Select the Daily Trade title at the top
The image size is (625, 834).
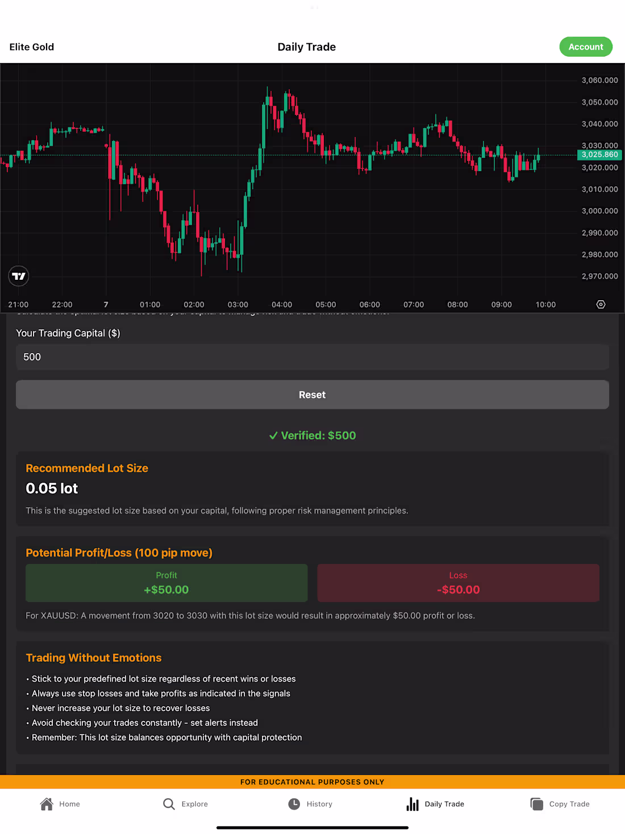[x=306, y=47]
